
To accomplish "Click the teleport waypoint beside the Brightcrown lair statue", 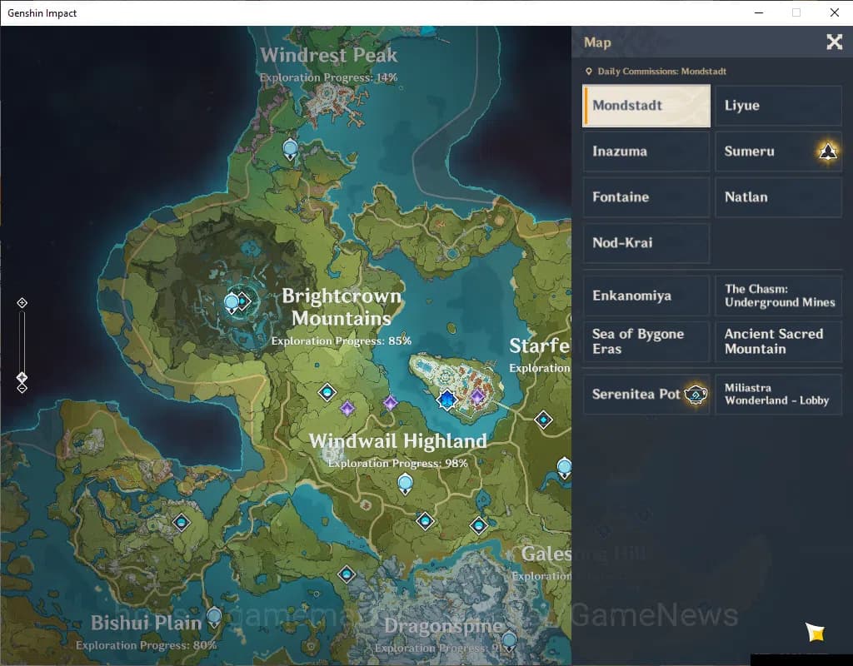I will [x=243, y=301].
